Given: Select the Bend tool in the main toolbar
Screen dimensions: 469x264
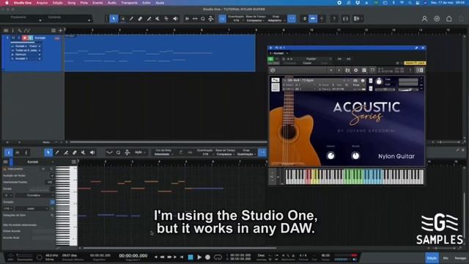Looking at the screenshot, I should point(166,19).
